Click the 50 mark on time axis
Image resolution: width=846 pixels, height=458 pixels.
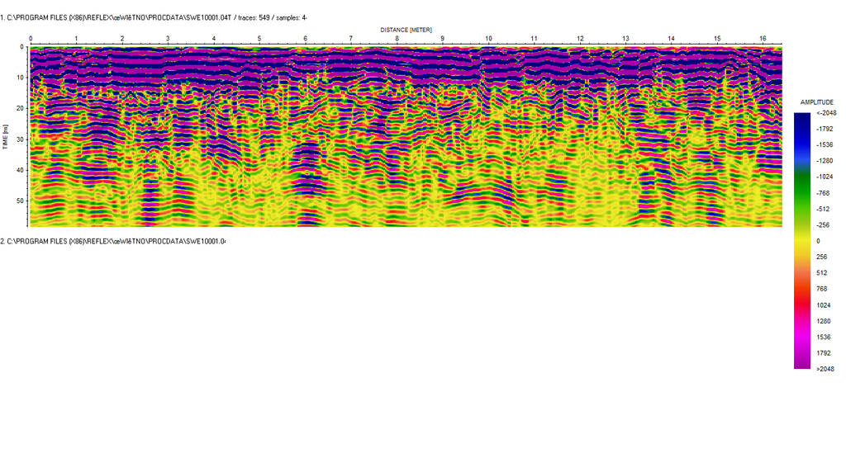click(19, 201)
